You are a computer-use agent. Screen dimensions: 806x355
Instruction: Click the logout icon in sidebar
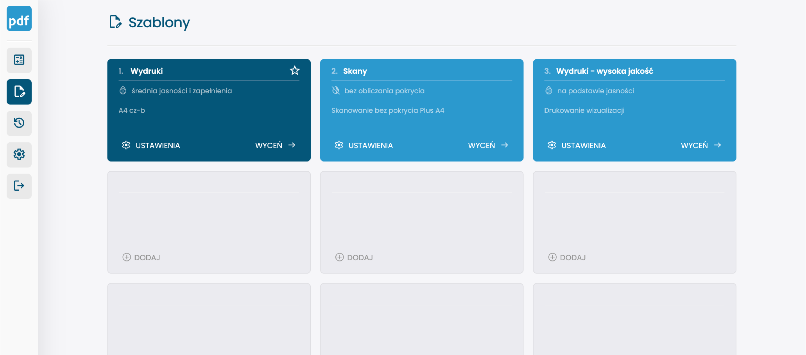19,186
